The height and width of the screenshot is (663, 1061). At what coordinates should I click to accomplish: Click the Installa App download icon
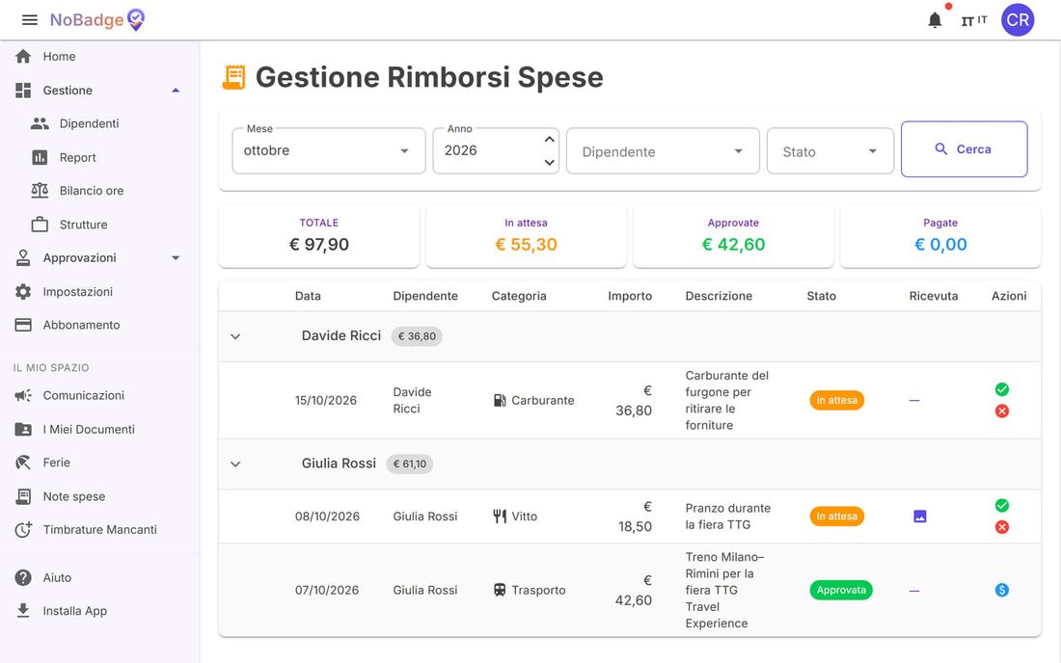(23, 611)
